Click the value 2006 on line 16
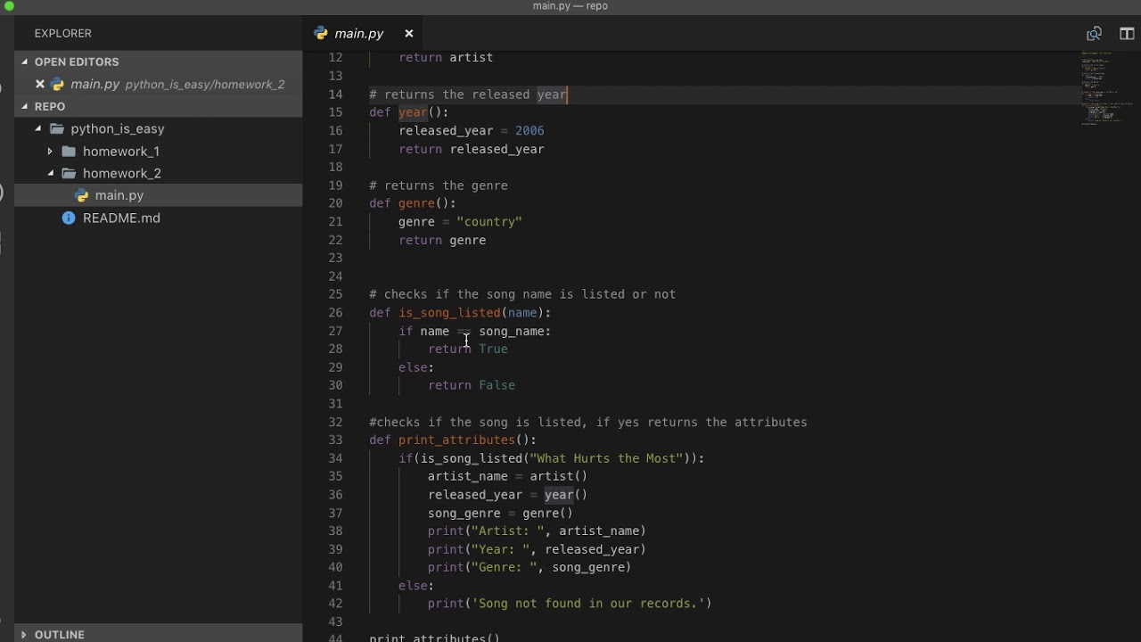This screenshot has width=1141, height=642. 529,130
